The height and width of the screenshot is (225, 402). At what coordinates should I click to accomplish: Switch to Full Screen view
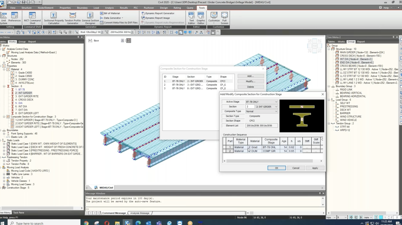coord(224,18)
